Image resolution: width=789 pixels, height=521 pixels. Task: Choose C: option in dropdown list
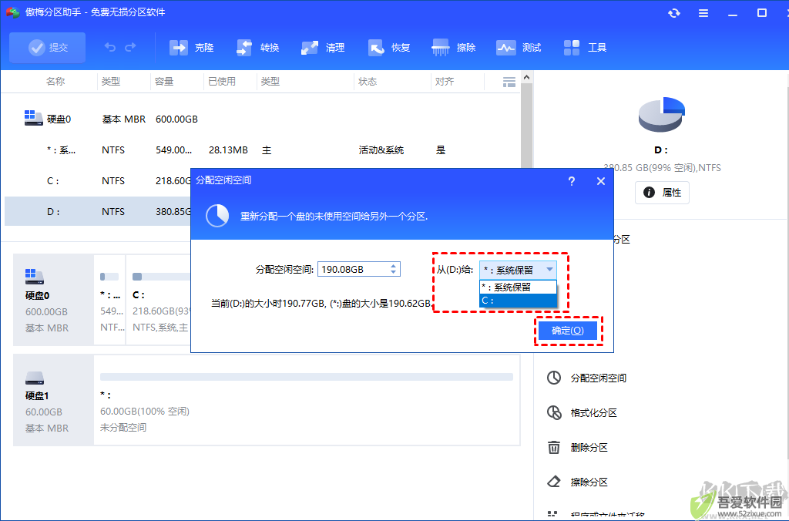point(518,301)
